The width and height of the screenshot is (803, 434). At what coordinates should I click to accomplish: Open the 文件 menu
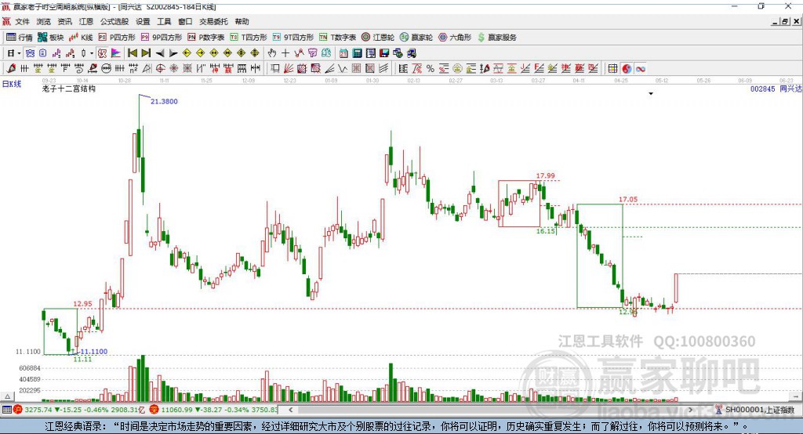(x=22, y=21)
